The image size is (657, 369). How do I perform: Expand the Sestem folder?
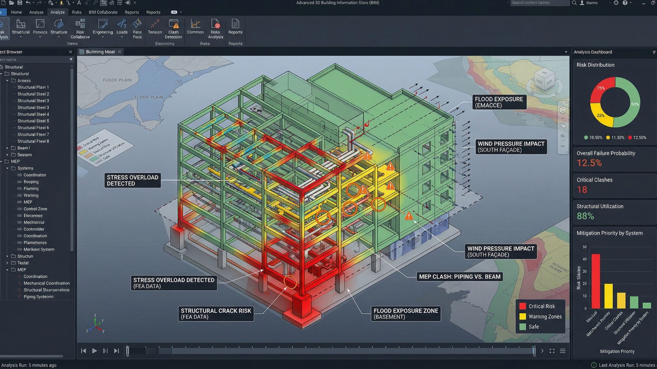click(7, 155)
